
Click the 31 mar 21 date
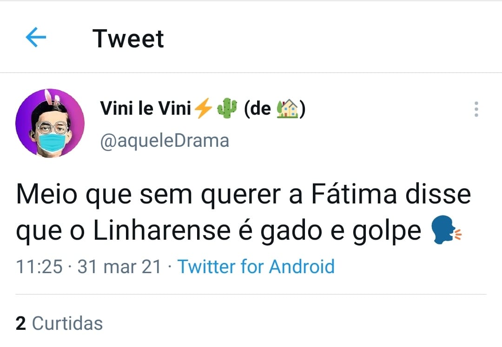pos(119,267)
